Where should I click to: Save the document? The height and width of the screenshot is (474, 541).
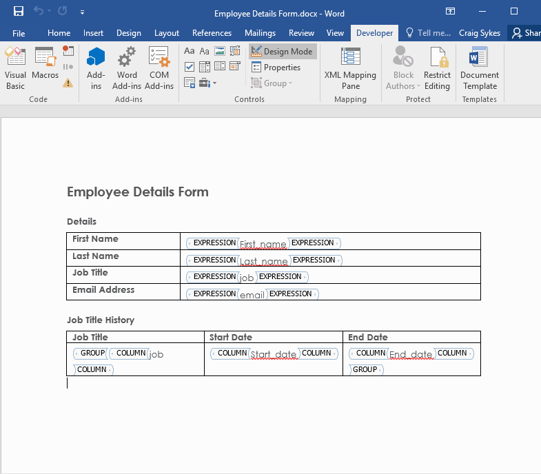coord(19,12)
